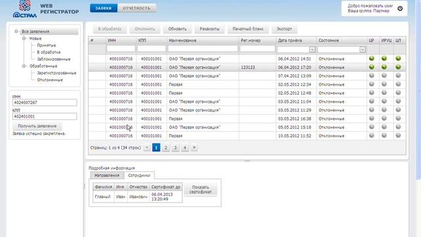The width and height of the screenshot is (421, 237).
Task: Click ЦР status dot for 06.04.2012 17:20 row
Action: click(x=372, y=67)
